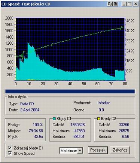
Task: Click the Type value Data CD
Action: (27, 104)
